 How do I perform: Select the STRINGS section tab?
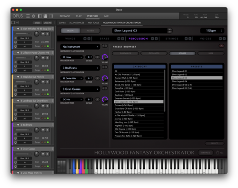pos(172,39)
